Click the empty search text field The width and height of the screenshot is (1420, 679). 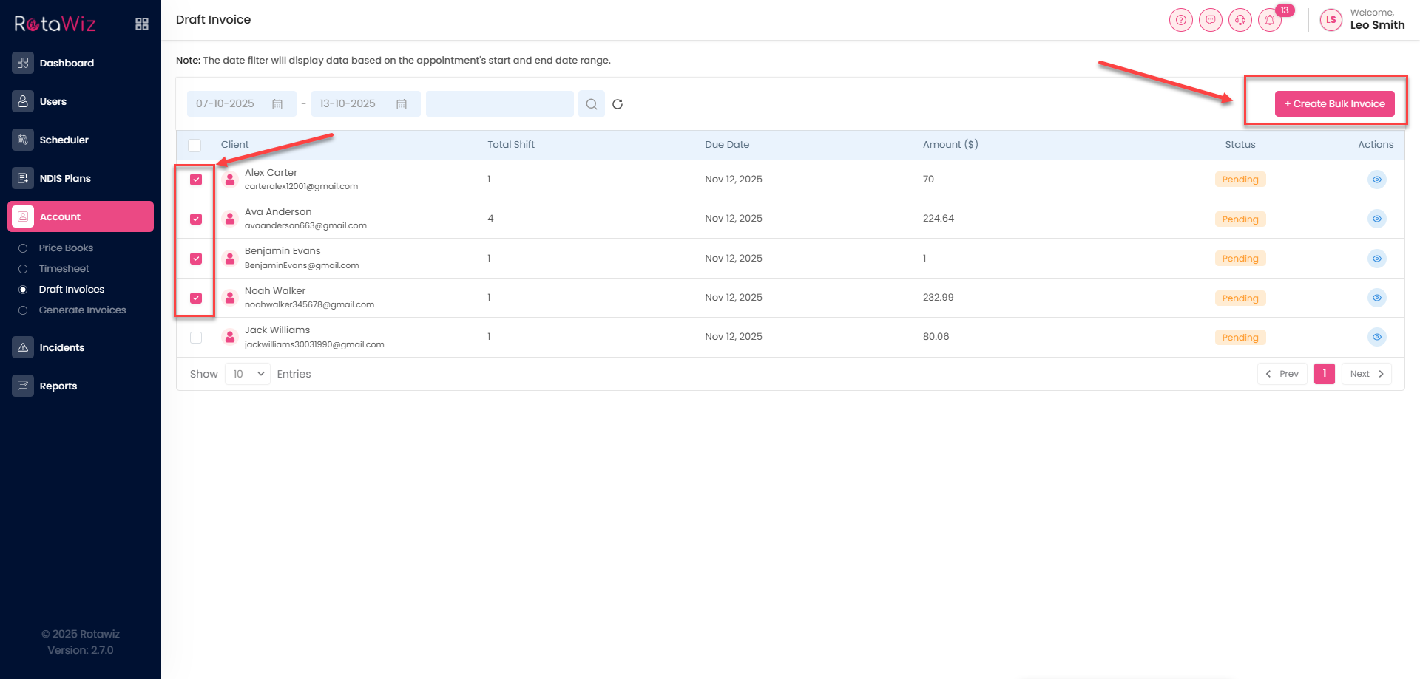point(499,104)
